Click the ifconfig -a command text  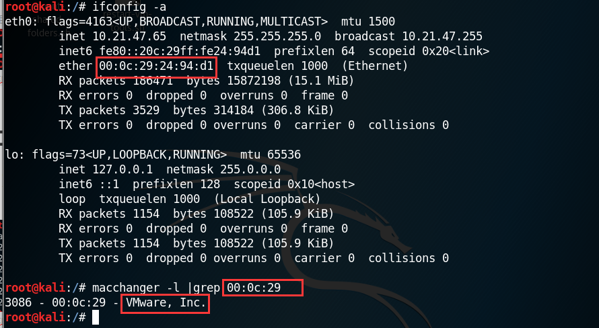click(129, 7)
